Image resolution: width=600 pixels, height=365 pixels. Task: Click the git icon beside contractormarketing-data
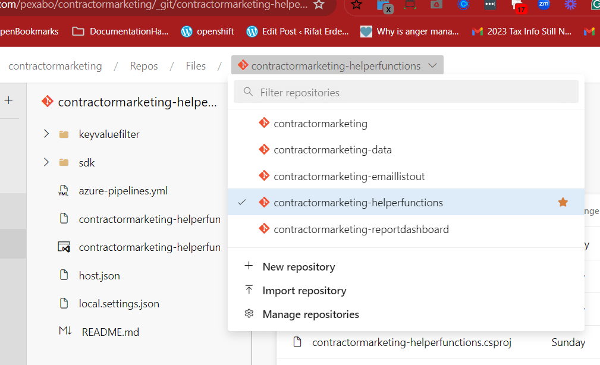pyautogui.click(x=264, y=149)
